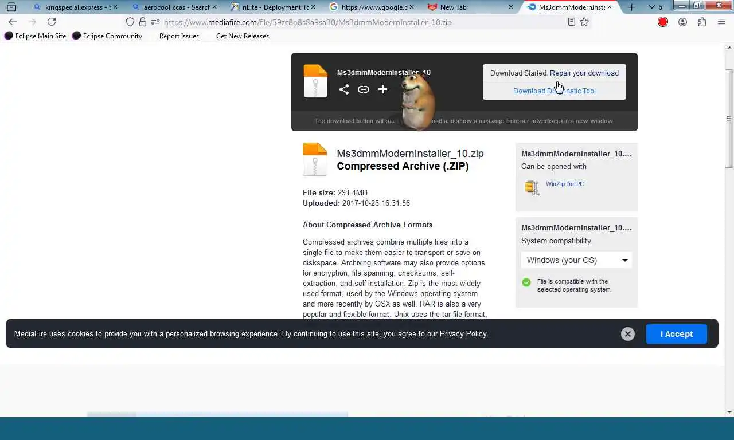The width and height of the screenshot is (734, 440).
Task: Open the site permissions icon in address bar
Action: [x=155, y=22]
